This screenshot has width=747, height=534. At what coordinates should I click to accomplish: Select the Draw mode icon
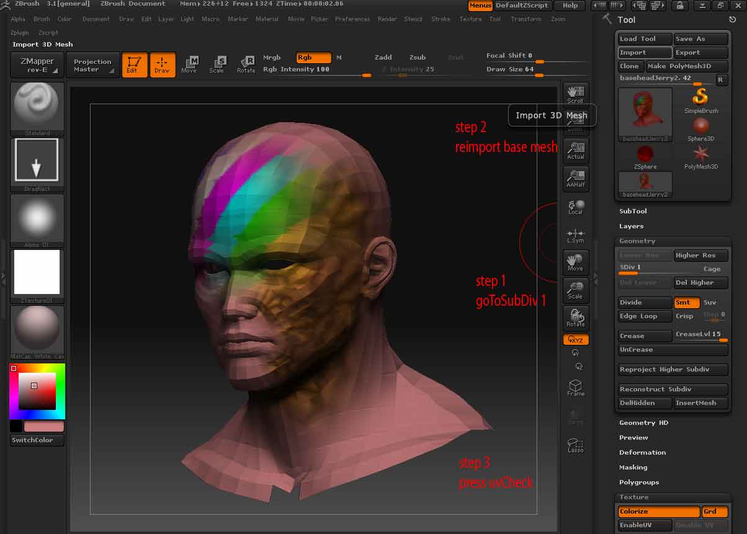pos(162,65)
